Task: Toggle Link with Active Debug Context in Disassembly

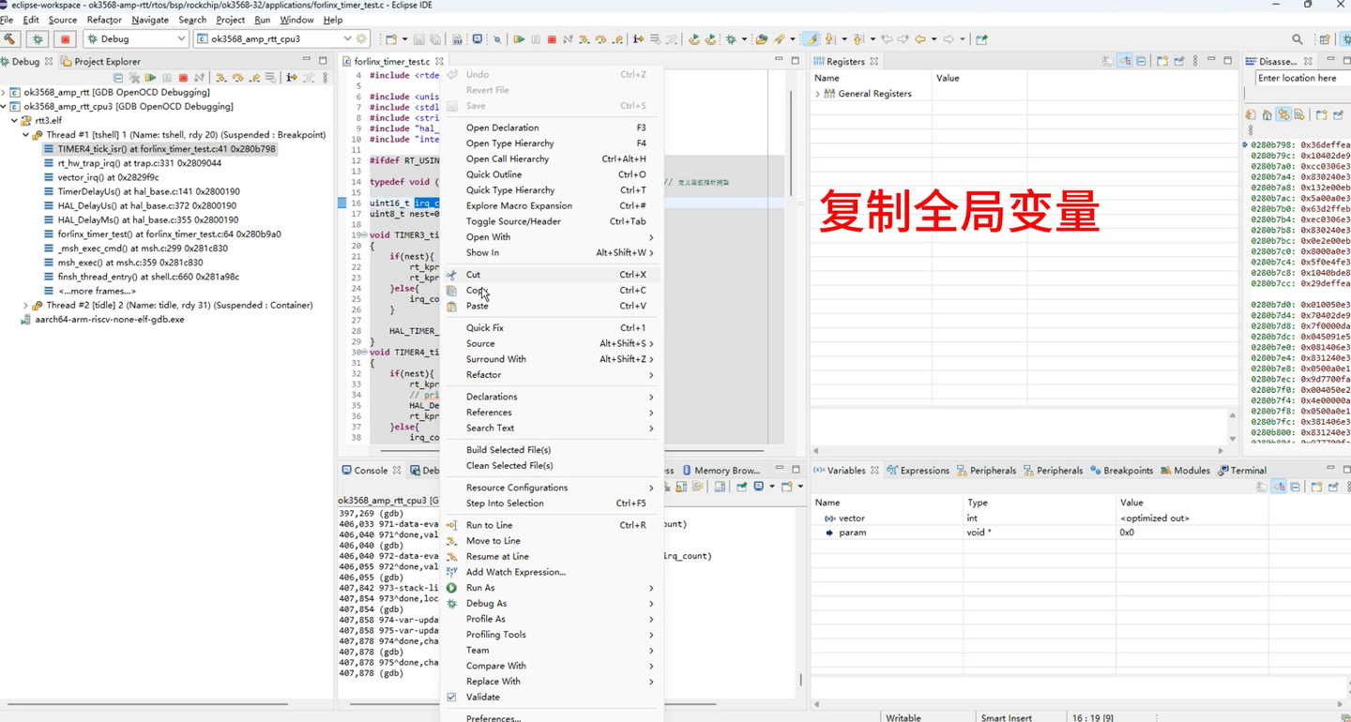Action: click(1283, 115)
